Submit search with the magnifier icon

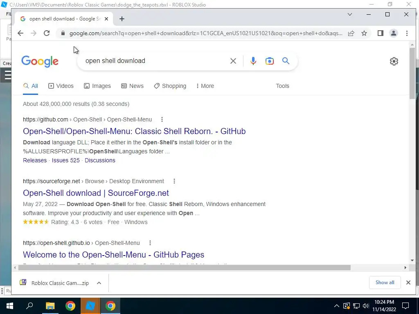coord(286,61)
